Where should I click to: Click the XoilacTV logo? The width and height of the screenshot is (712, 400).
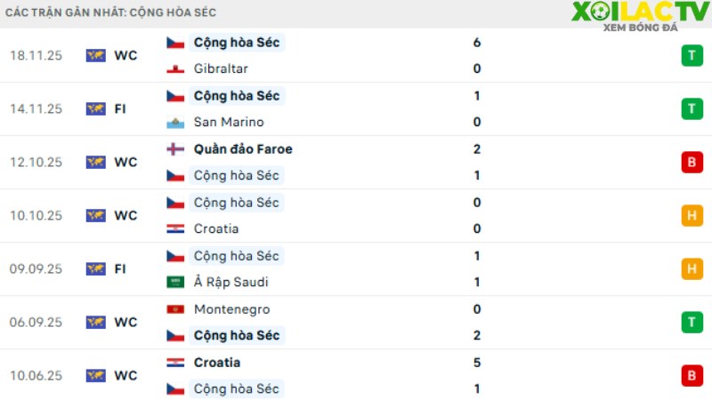click(x=640, y=16)
